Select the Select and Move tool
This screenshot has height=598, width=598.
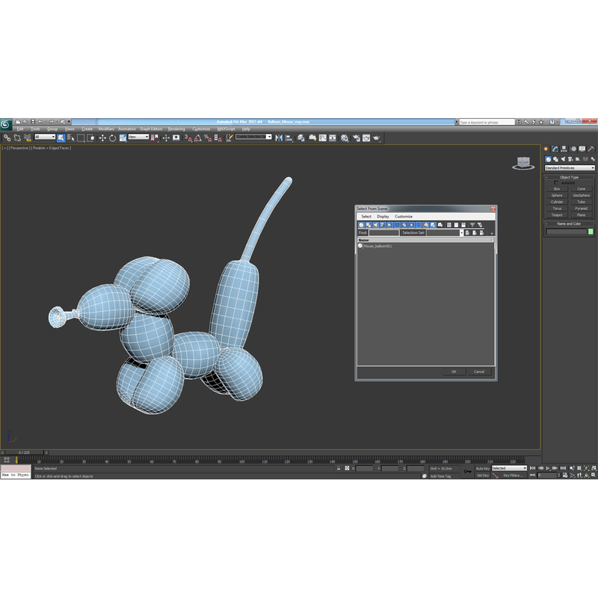coord(103,138)
